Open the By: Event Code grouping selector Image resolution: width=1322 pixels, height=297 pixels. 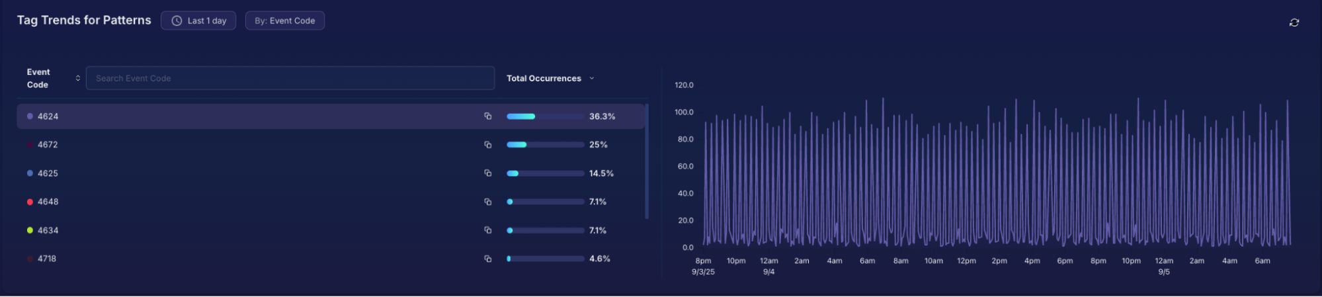(x=284, y=21)
